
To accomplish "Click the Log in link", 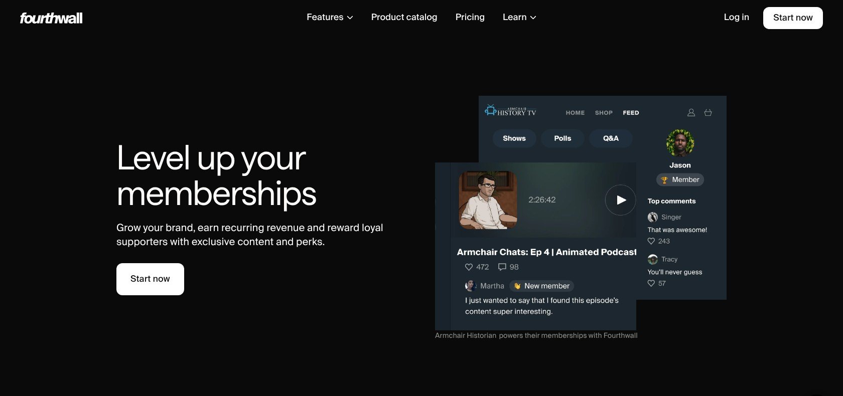I will click(x=736, y=17).
